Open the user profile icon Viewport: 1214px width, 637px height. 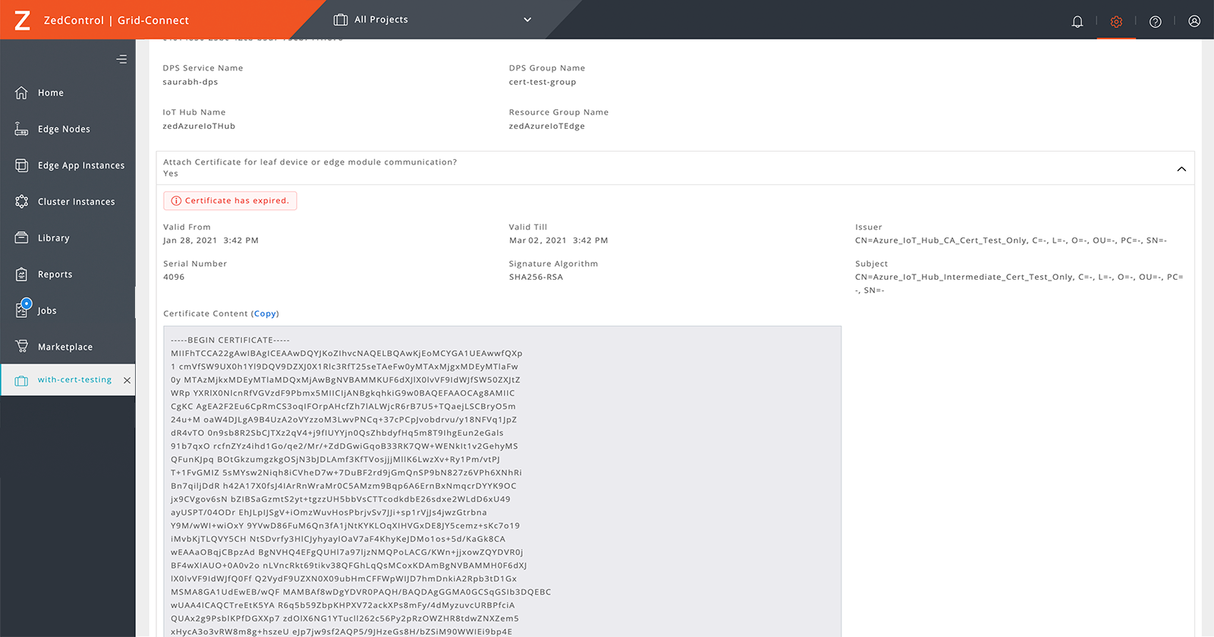pos(1194,21)
